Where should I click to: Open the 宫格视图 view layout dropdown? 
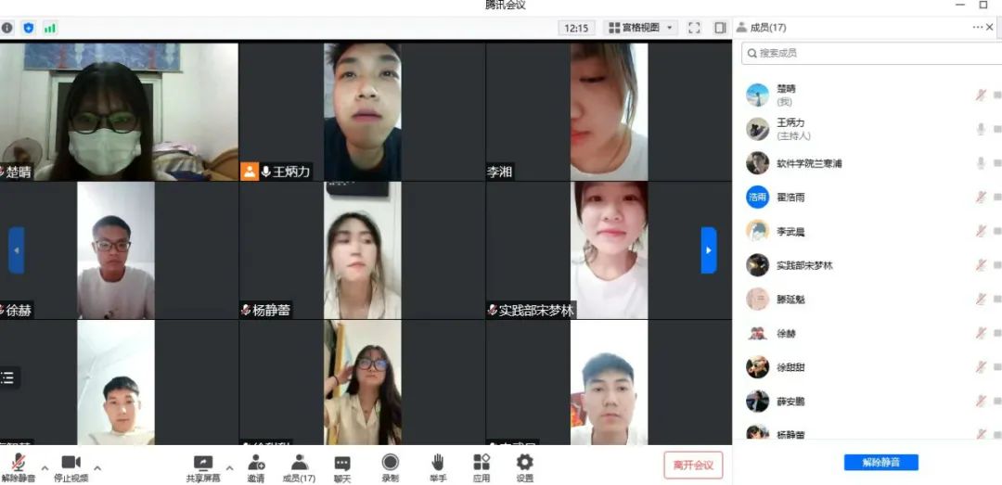click(642, 28)
